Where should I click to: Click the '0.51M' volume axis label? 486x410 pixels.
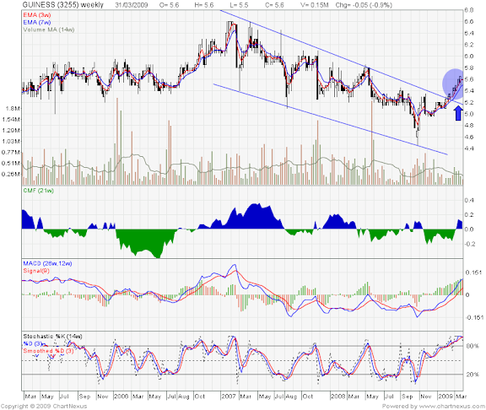click(11, 164)
